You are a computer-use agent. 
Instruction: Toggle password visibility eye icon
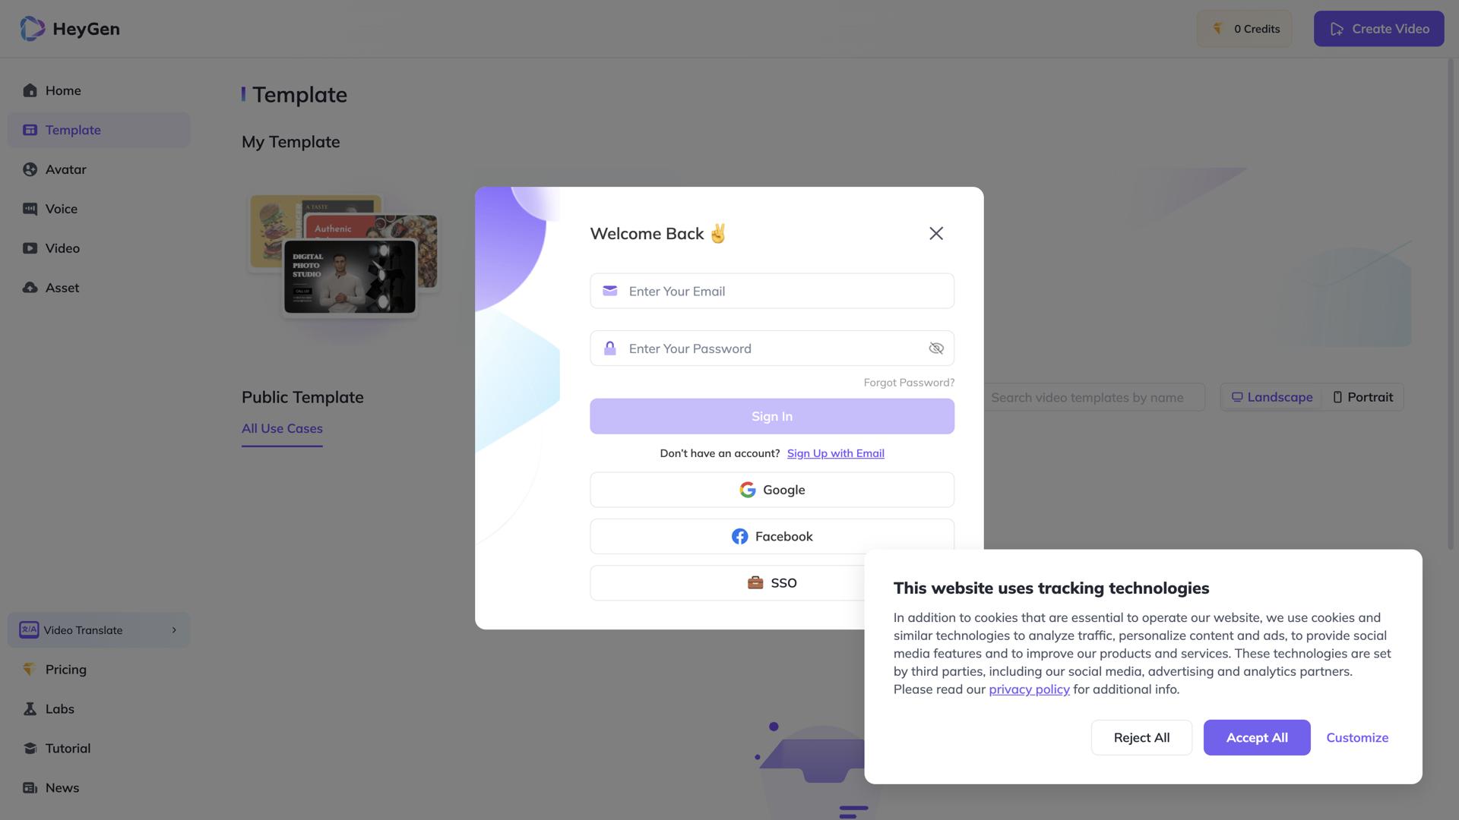point(935,348)
